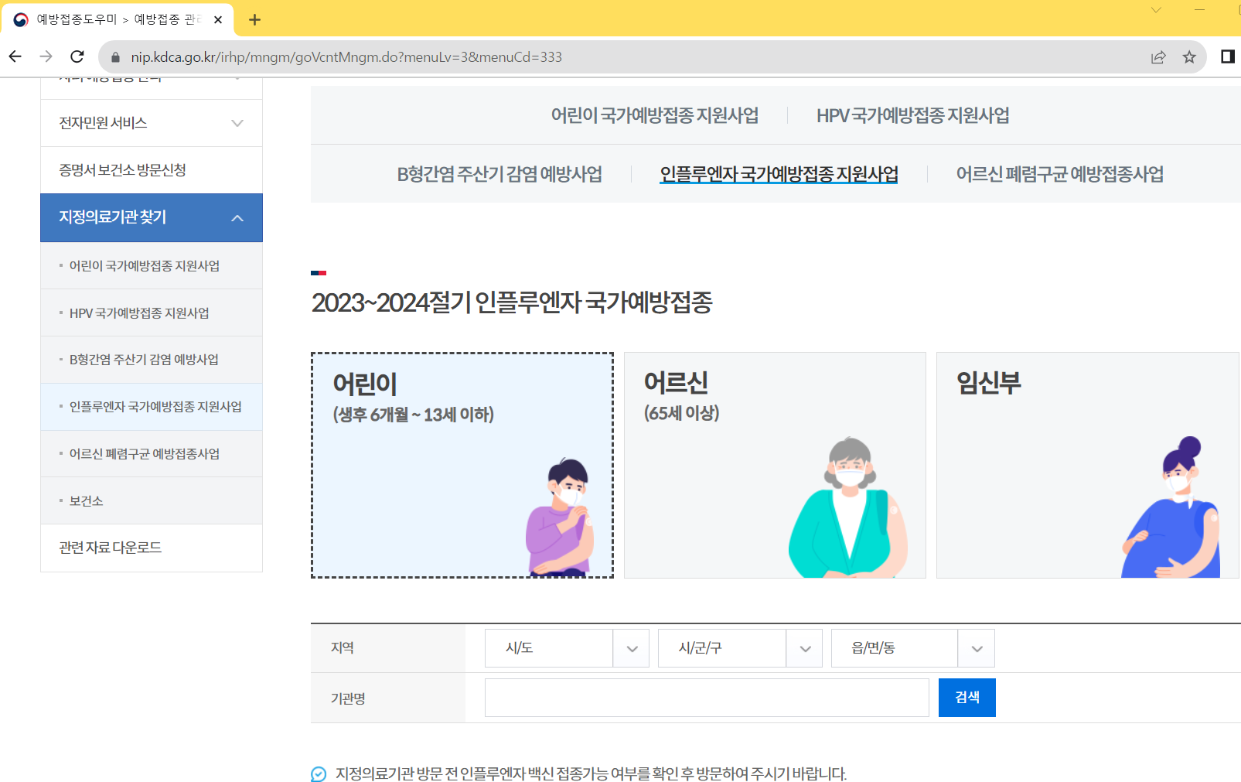Image resolution: width=1241 pixels, height=782 pixels.
Task: Click the blue check speech-bubble notice icon
Action: tap(319, 772)
